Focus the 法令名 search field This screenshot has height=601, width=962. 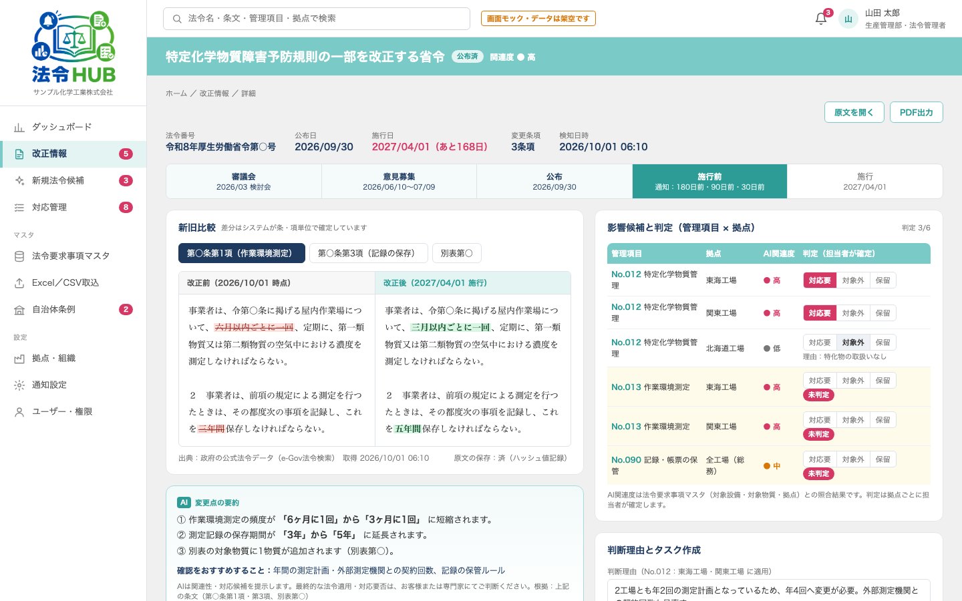[x=317, y=19]
